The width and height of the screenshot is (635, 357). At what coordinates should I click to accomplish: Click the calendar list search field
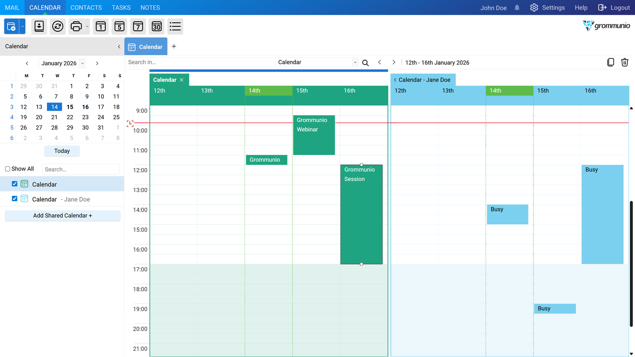(81, 169)
